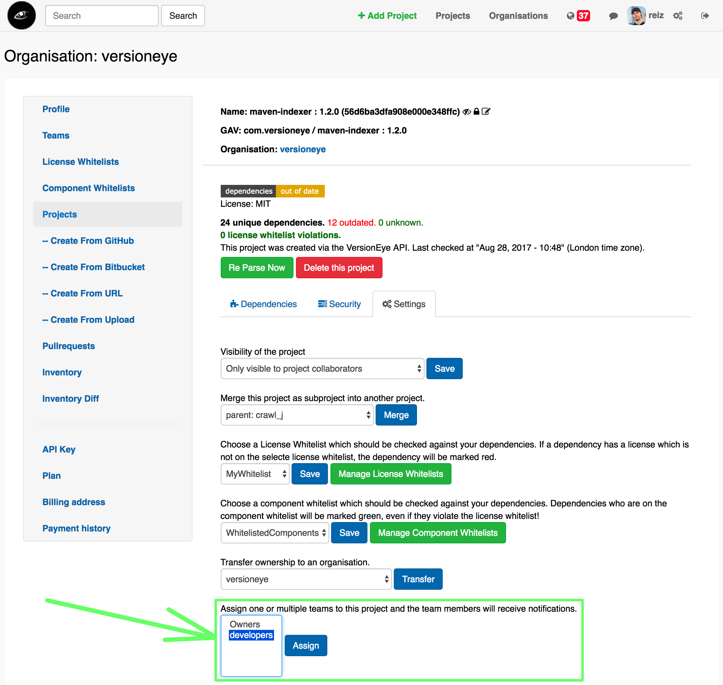Screen dimensions: 723x685
Task: Open the parent: crawl_j merge dropdown
Action: click(297, 415)
